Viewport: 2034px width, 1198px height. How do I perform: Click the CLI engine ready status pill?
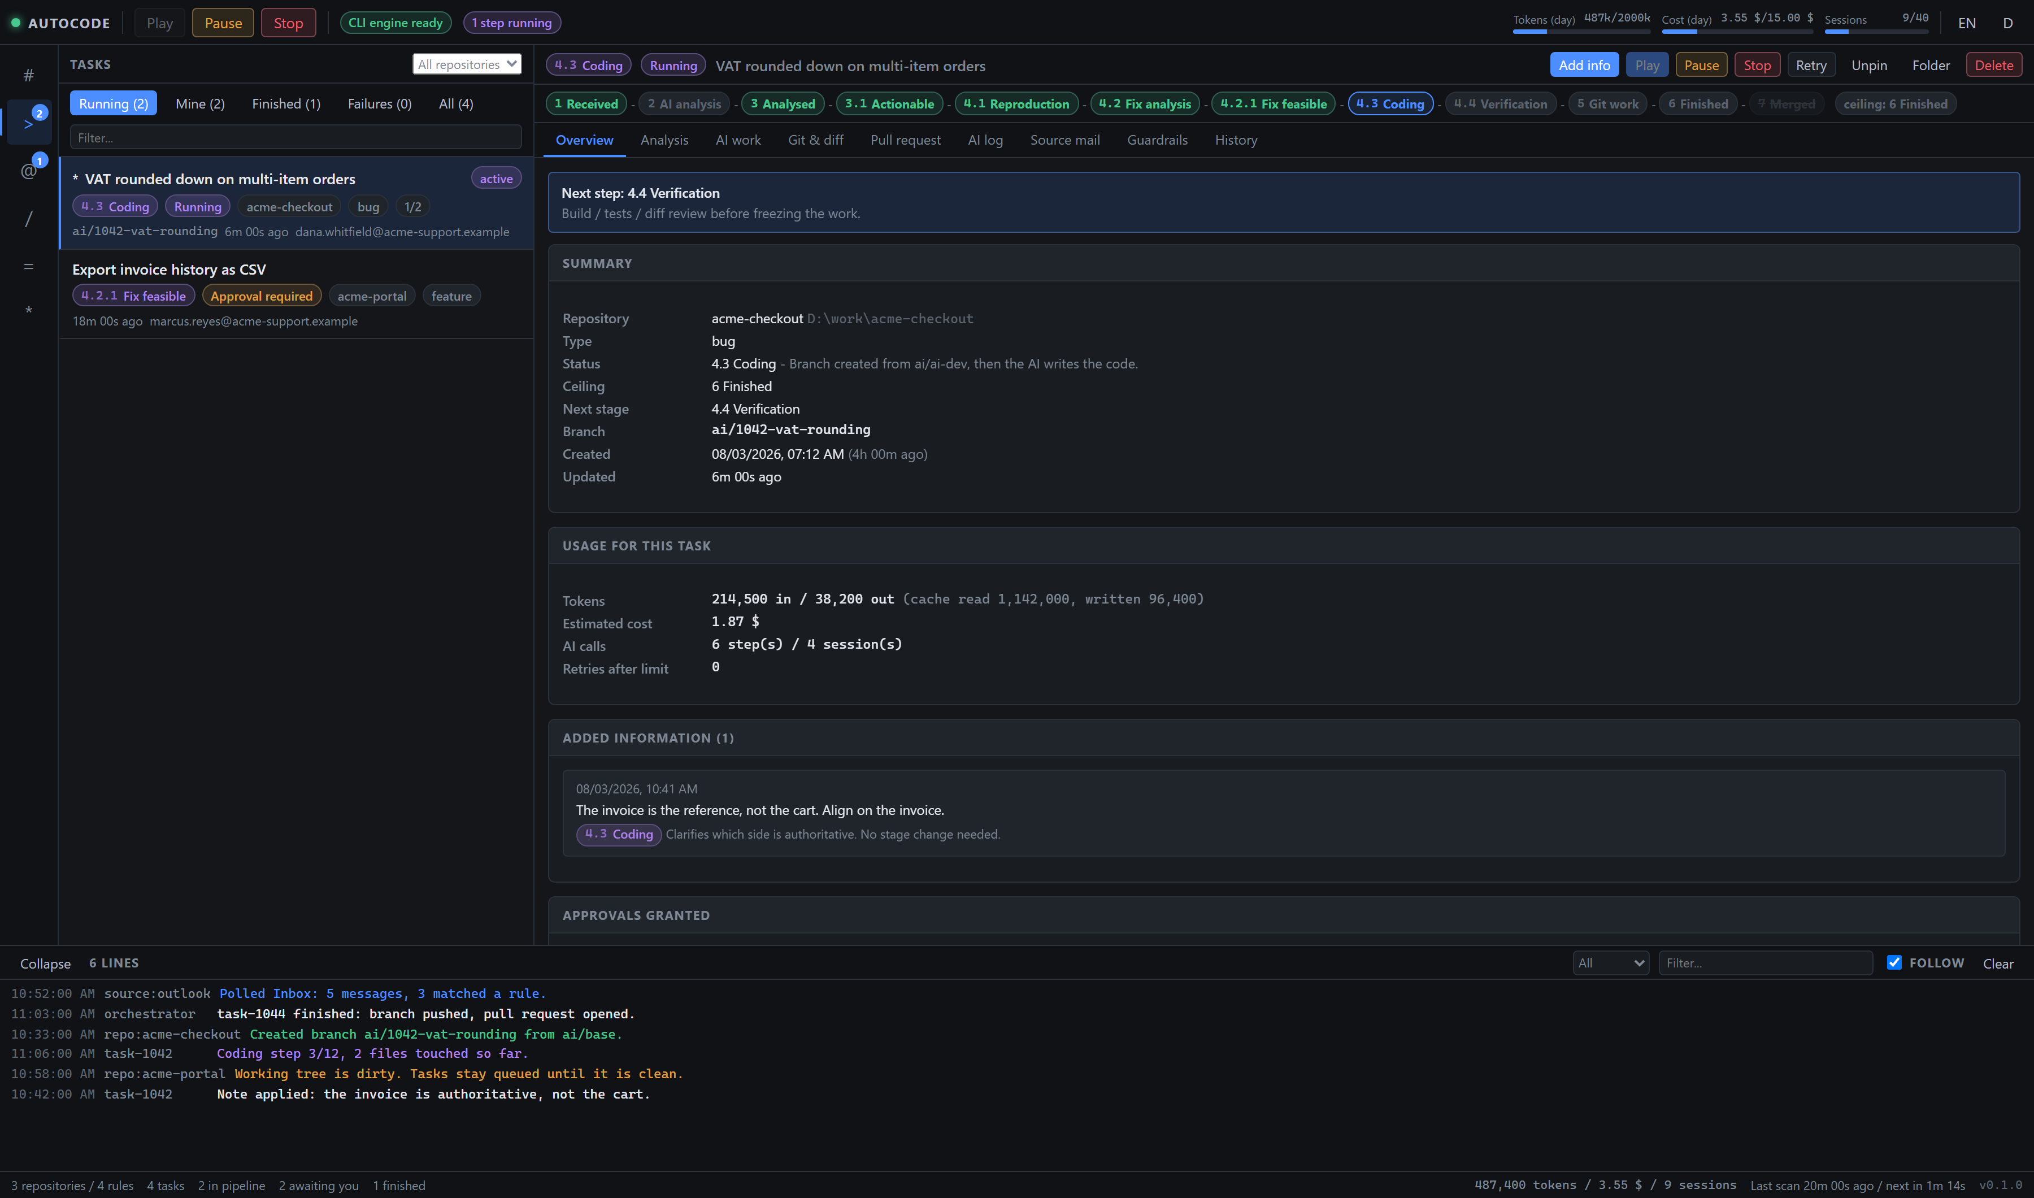tap(395, 23)
